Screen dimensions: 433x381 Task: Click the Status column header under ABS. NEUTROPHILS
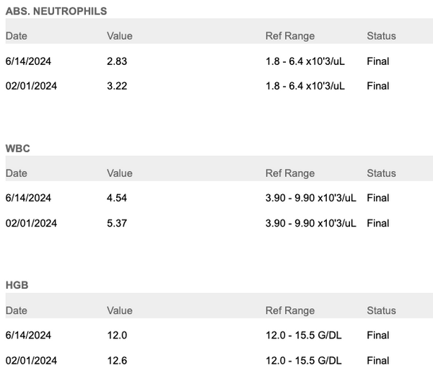(x=381, y=36)
